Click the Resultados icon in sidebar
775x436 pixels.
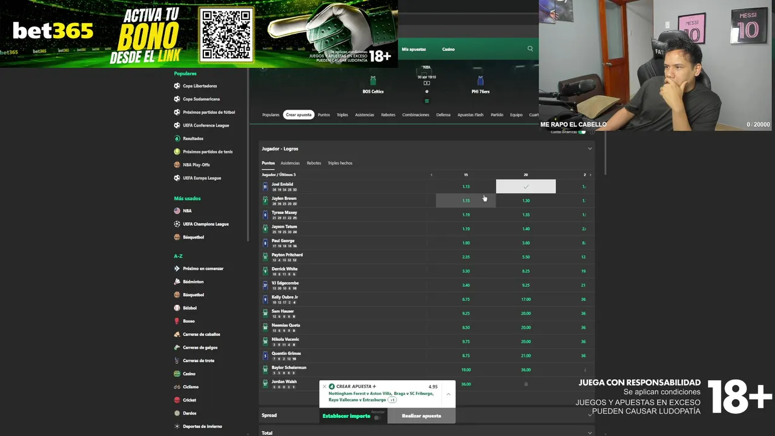177,139
